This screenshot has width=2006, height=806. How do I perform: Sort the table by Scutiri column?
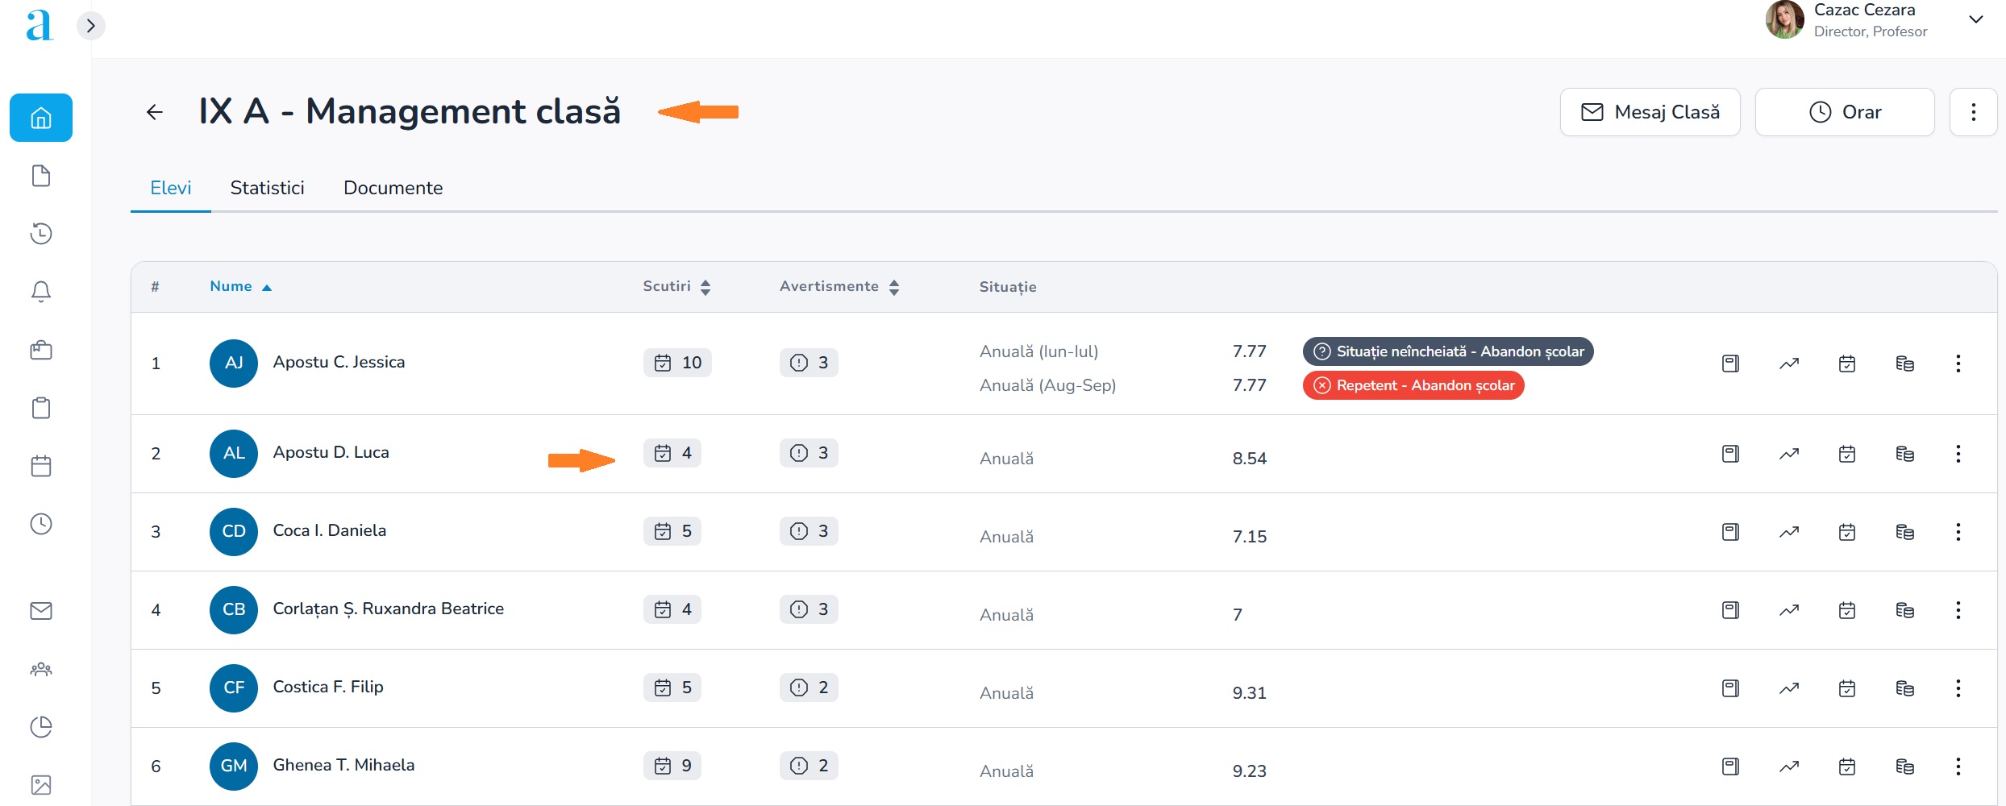pos(676,286)
